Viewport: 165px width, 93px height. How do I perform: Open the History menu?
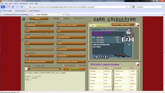point(16,3)
